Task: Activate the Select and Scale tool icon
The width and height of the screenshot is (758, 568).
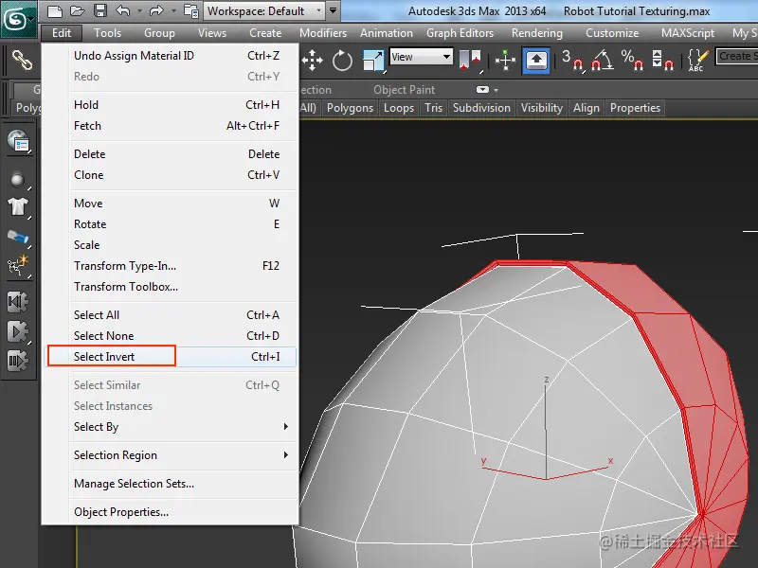Action: (373, 61)
